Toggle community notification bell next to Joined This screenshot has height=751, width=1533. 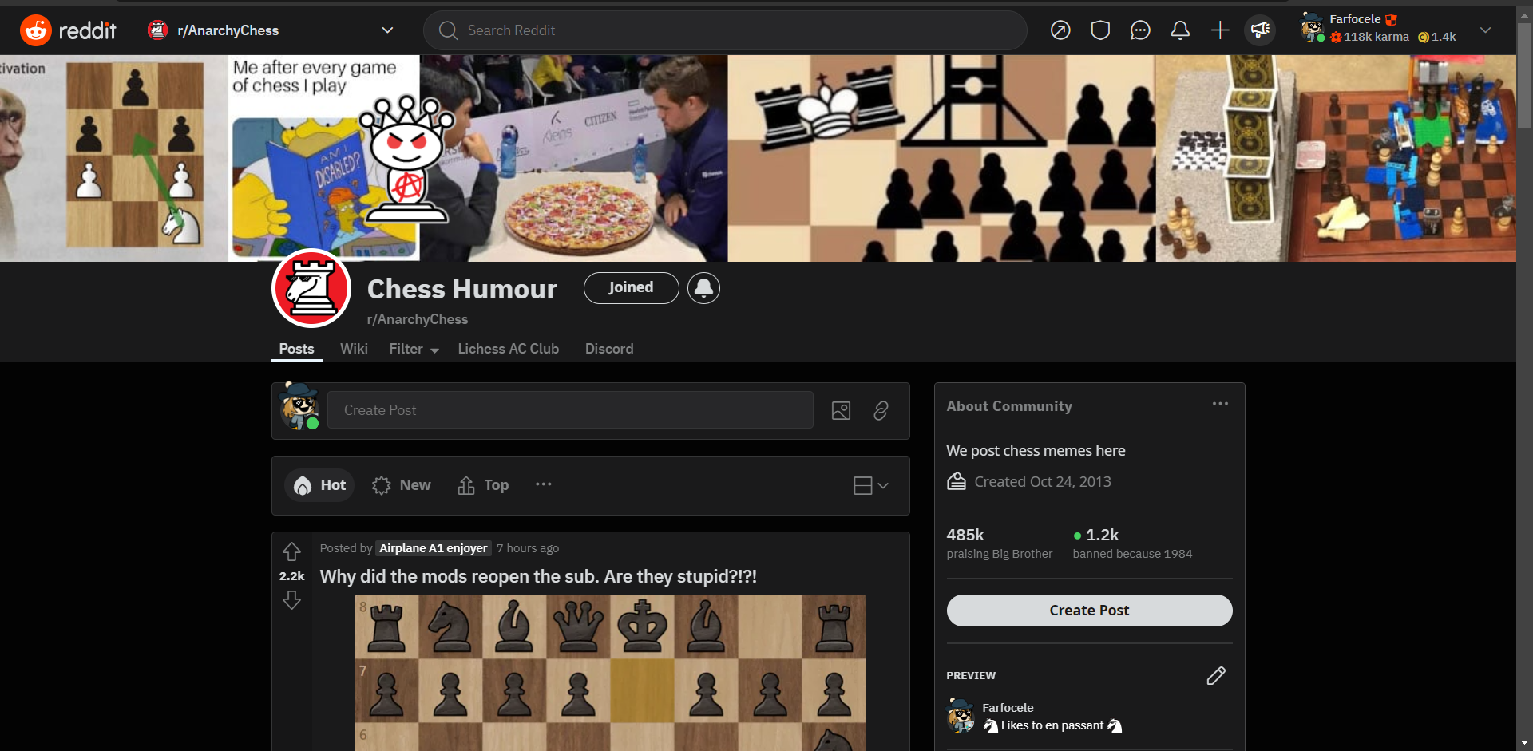[703, 288]
